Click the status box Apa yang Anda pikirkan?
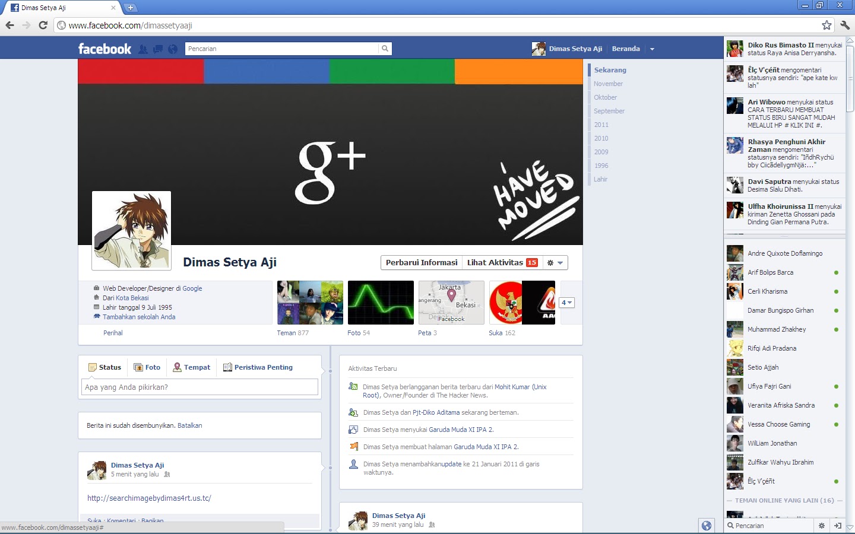The width and height of the screenshot is (855, 534). (x=199, y=387)
